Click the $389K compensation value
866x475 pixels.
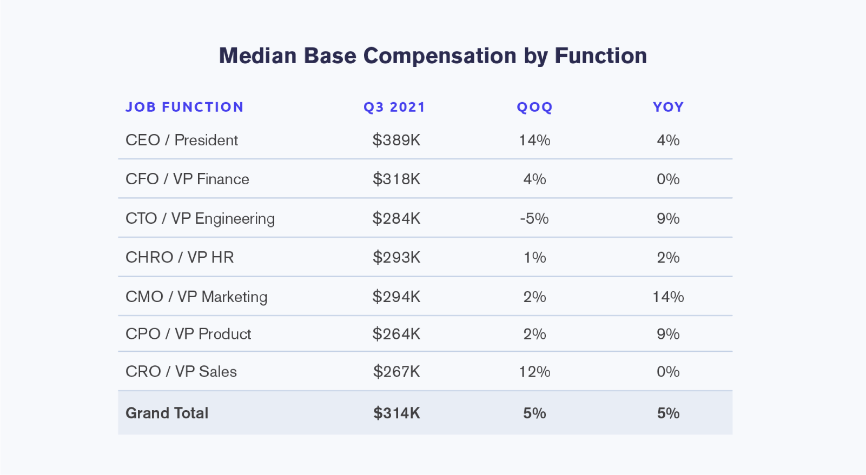(x=396, y=141)
